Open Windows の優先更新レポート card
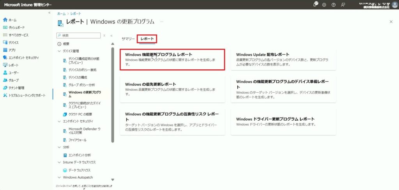 click(172, 89)
